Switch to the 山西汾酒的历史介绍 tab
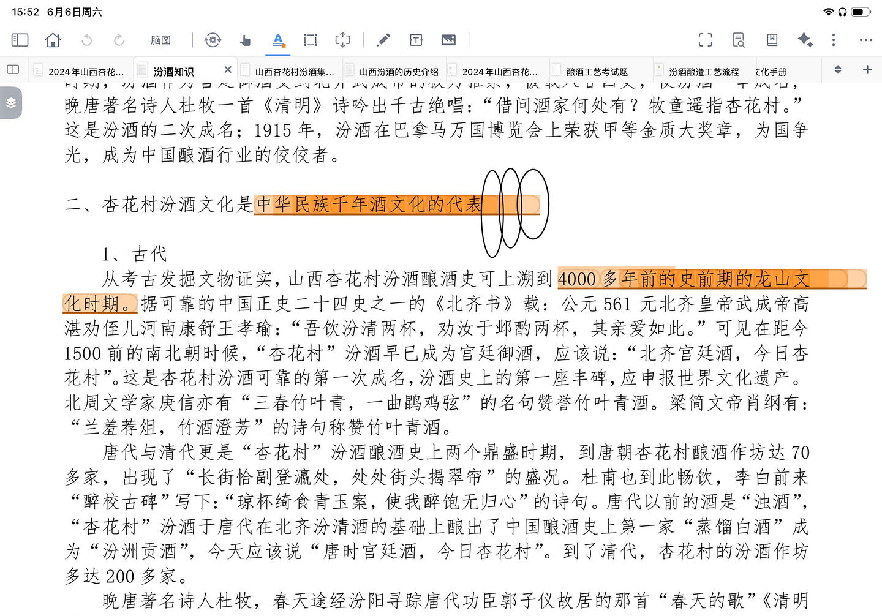 [399, 72]
